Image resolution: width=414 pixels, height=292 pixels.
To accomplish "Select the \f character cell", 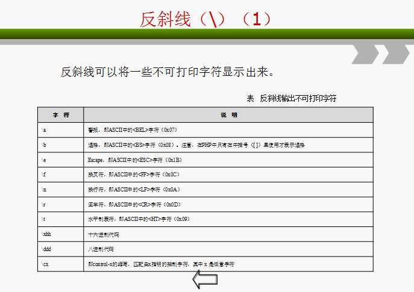I will [x=61, y=175].
